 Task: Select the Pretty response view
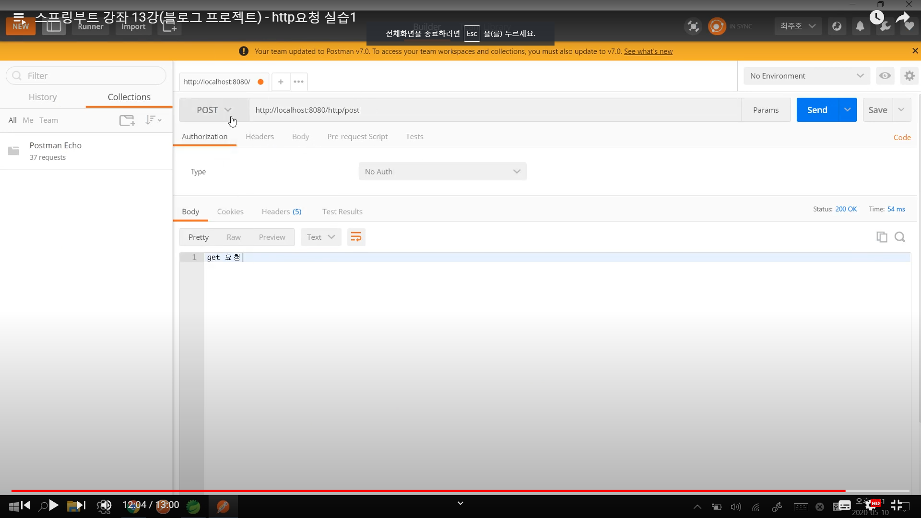click(199, 237)
